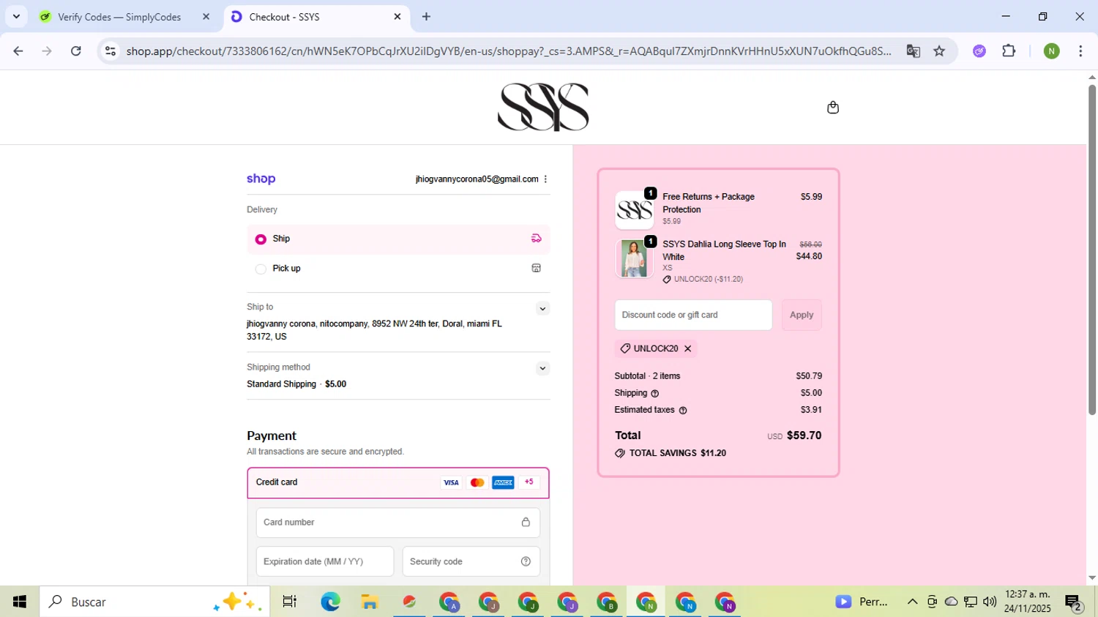This screenshot has height=617, width=1098.
Task: Reload the checkout page
Action: click(76, 51)
